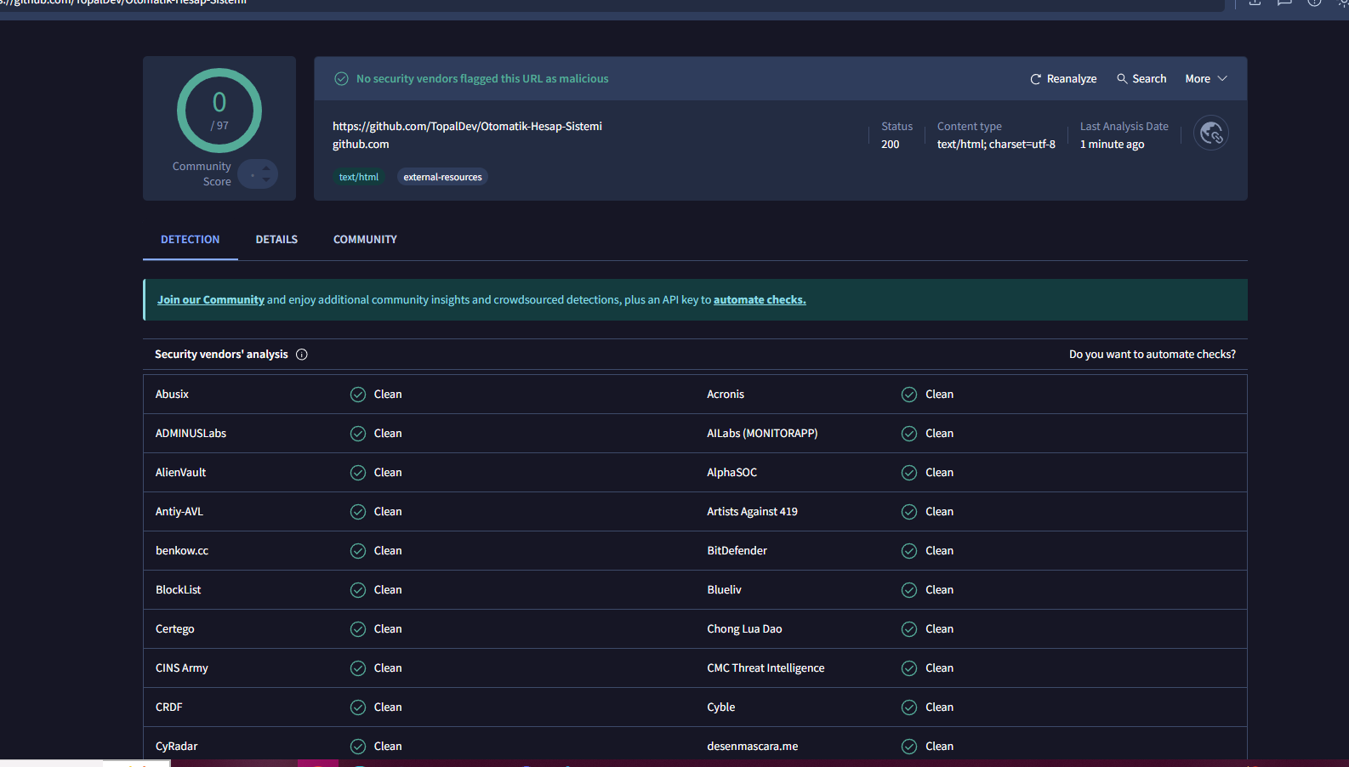This screenshot has height=767, width=1349.
Task: Click the Clean checkmark icon for BitDefender
Action: 909,551
